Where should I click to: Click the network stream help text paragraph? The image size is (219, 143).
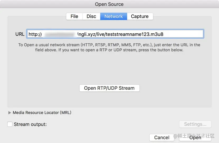109,47
